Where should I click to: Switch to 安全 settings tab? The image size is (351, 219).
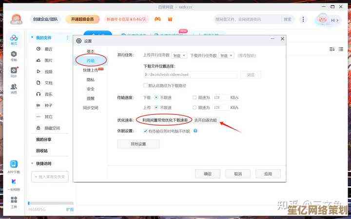91,89
